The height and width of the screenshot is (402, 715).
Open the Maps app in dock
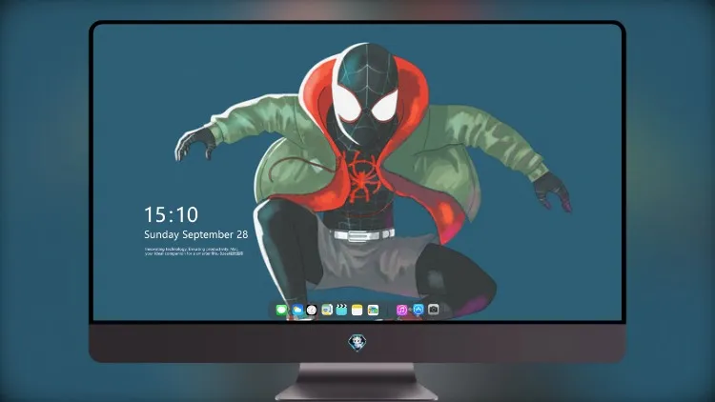tap(327, 310)
